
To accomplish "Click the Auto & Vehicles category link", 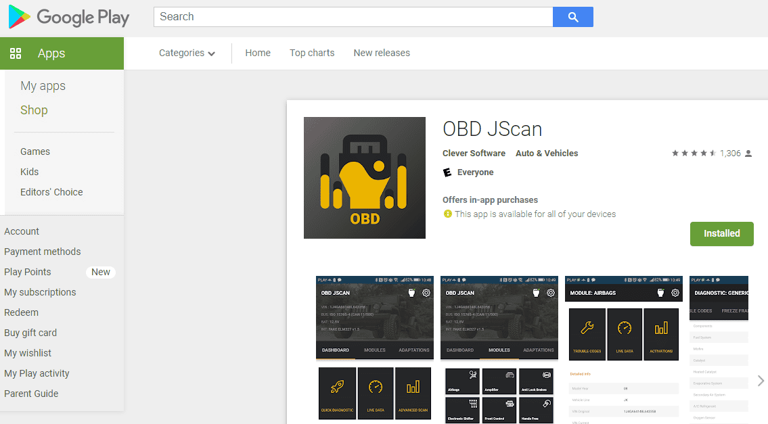I will click(x=547, y=154).
